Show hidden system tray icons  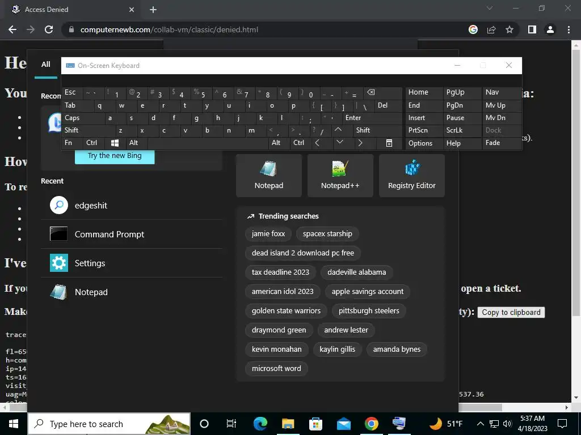(480, 424)
